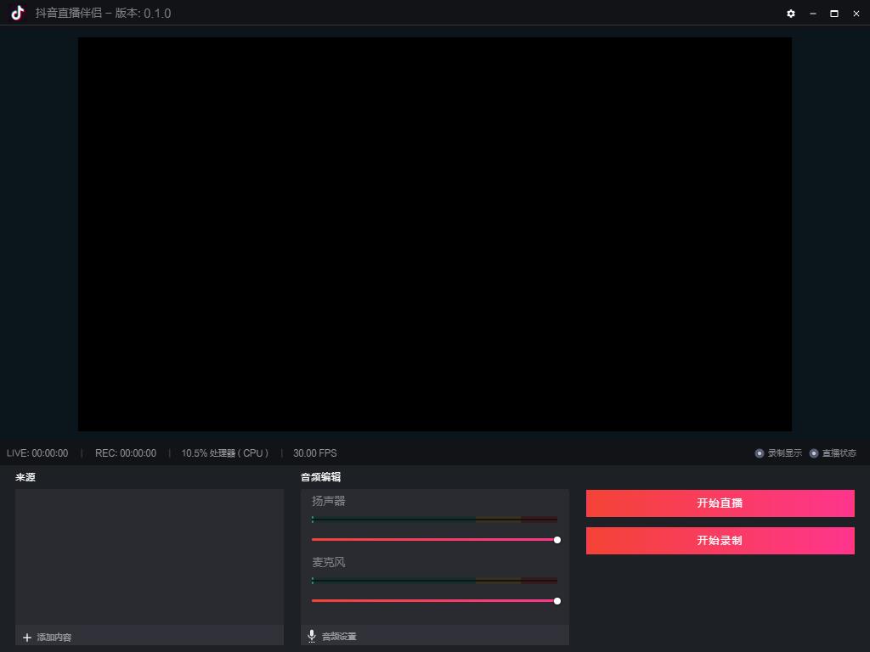Click the Douyin logo in title bar
870x652 pixels.
click(18, 13)
